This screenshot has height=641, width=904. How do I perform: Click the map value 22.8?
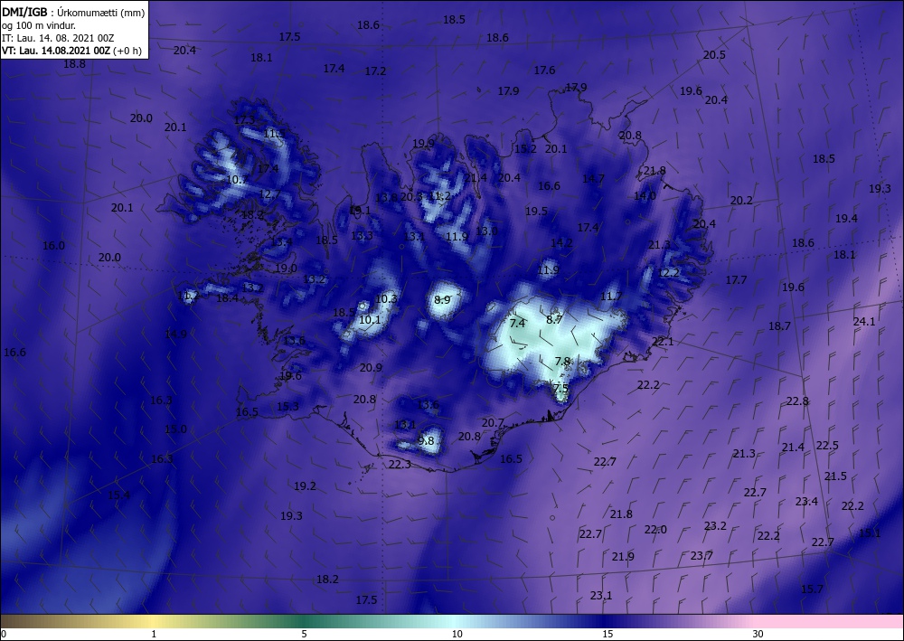coord(798,401)
